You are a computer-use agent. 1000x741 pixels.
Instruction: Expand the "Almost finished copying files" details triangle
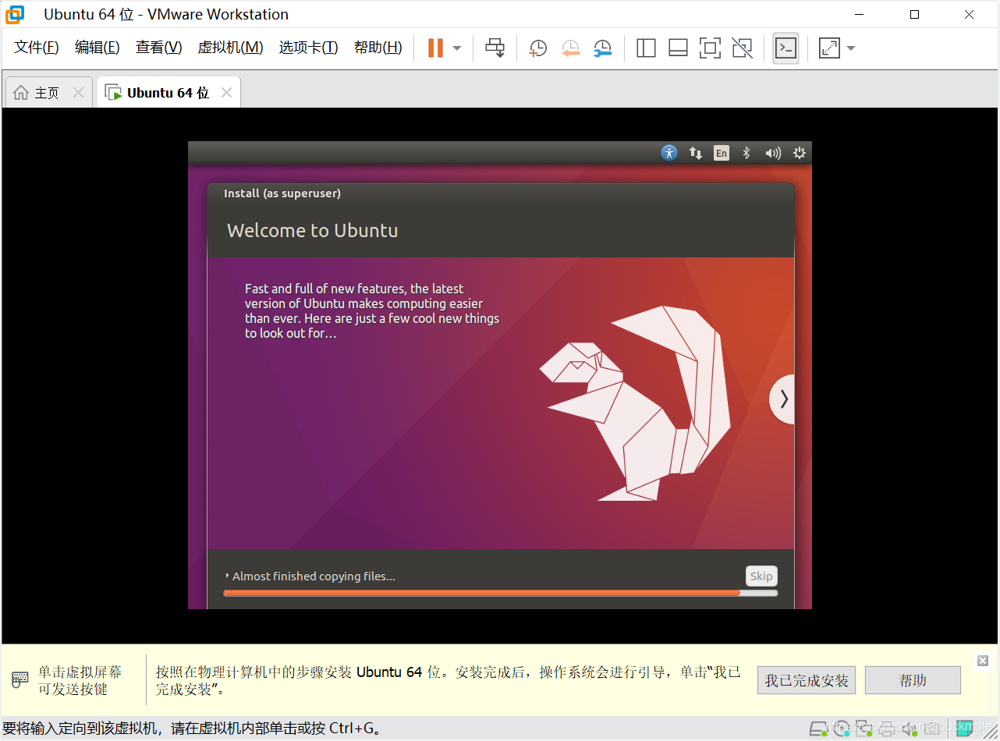tap(227, 576)
